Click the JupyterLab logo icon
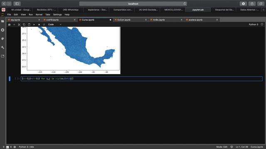This screenshot has width=266, height=149. tap(2, 15)
